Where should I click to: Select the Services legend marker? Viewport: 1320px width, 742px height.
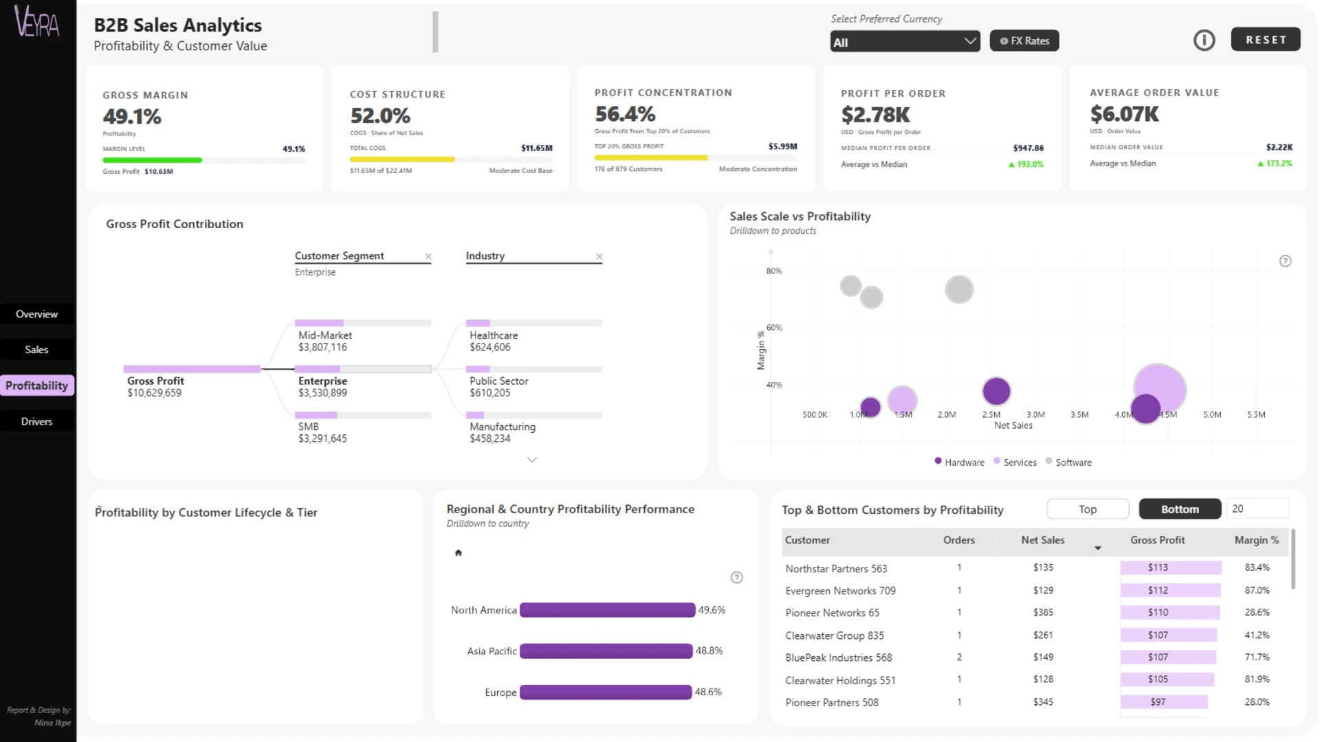pos(997,461)
